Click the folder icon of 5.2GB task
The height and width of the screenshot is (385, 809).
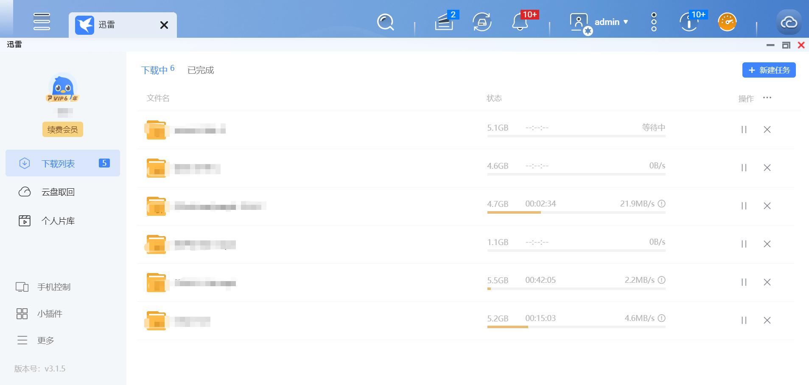[156, 321]
